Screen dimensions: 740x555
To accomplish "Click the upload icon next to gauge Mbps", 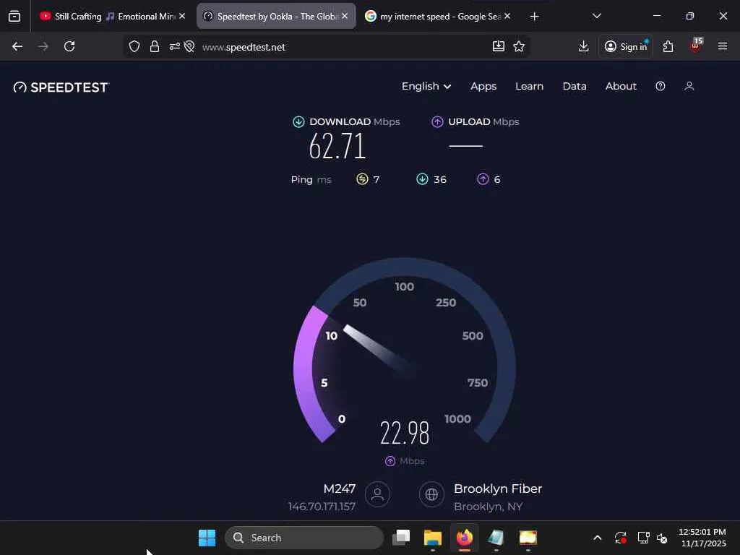I will pyautogui.click(x=390, y=461).
